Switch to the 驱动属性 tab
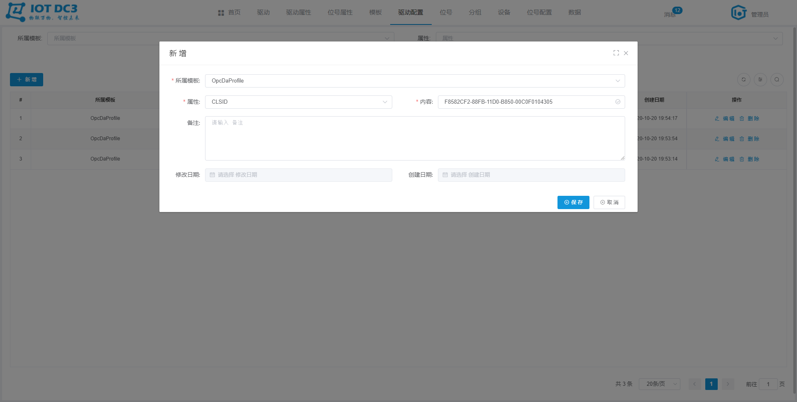This screenshot has width=797, height=402. [x=298, y=12]
